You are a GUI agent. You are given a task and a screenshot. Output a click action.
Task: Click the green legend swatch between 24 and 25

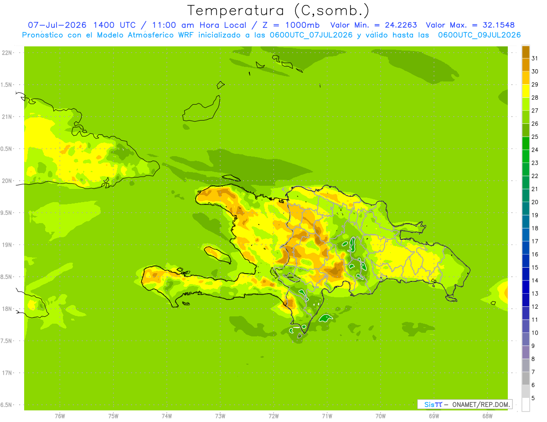pyautogui.click(x=526, y=143)
